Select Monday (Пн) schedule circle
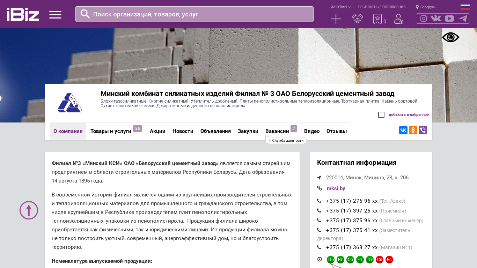Screen dimensions: 477x268 331,260
